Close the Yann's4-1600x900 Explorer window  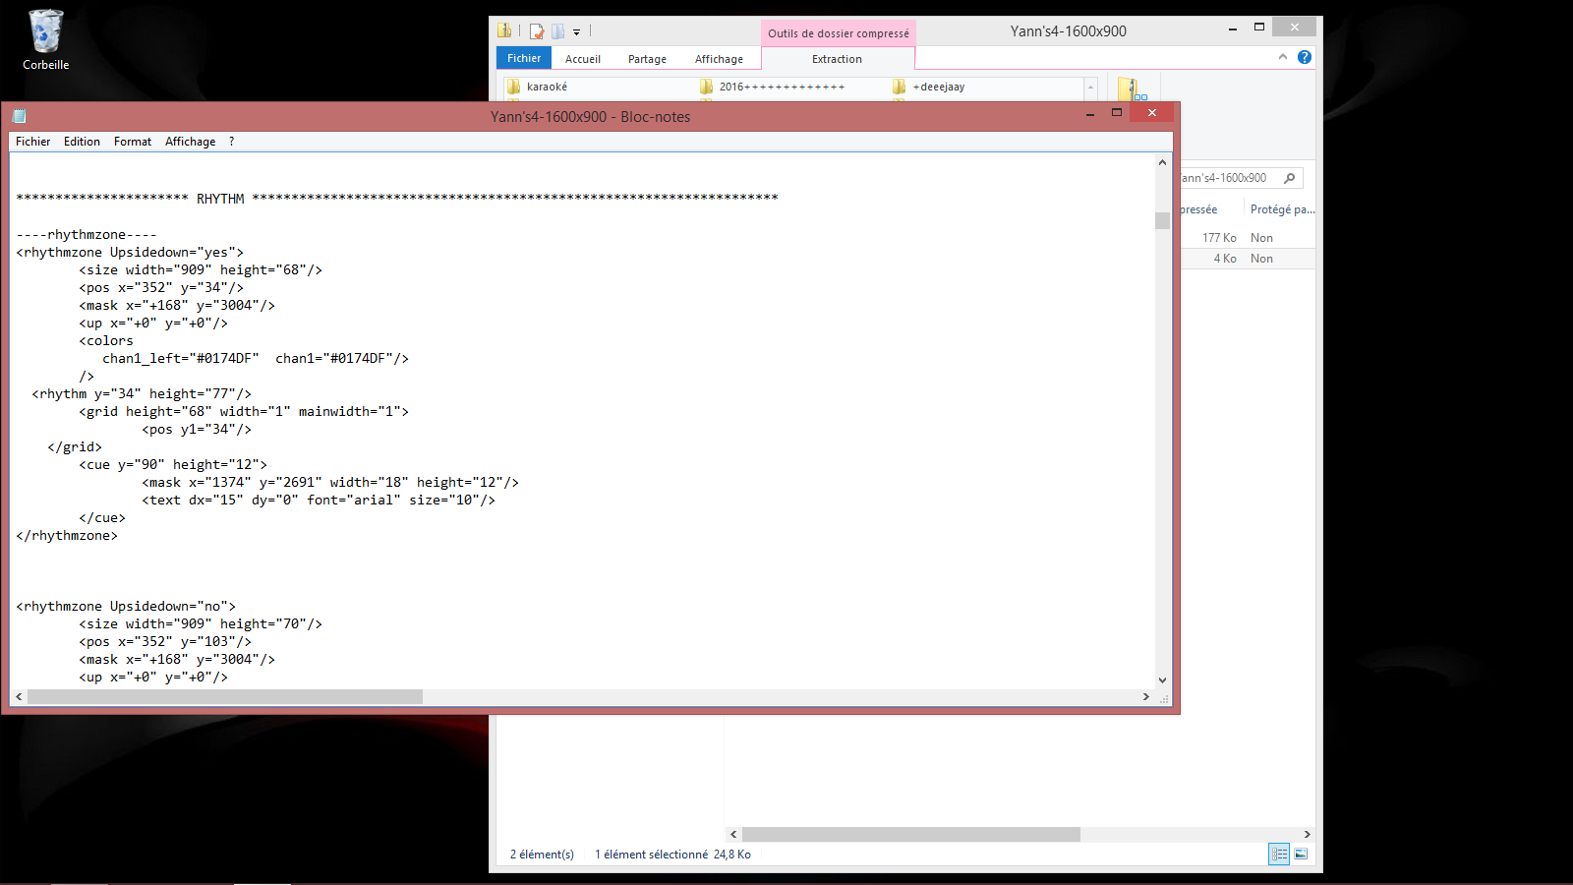coord(1294,28)
